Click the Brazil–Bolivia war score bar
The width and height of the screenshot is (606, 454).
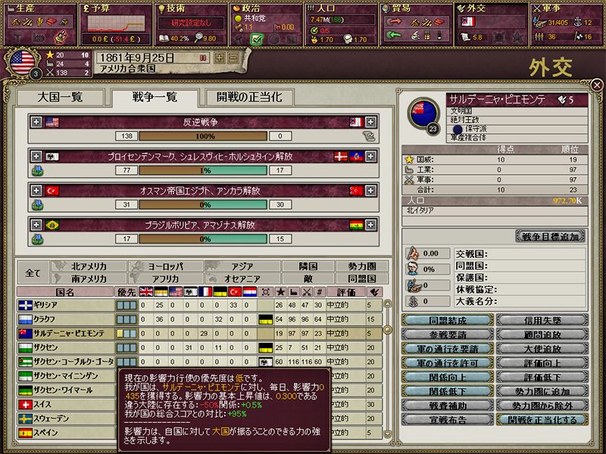203,239
